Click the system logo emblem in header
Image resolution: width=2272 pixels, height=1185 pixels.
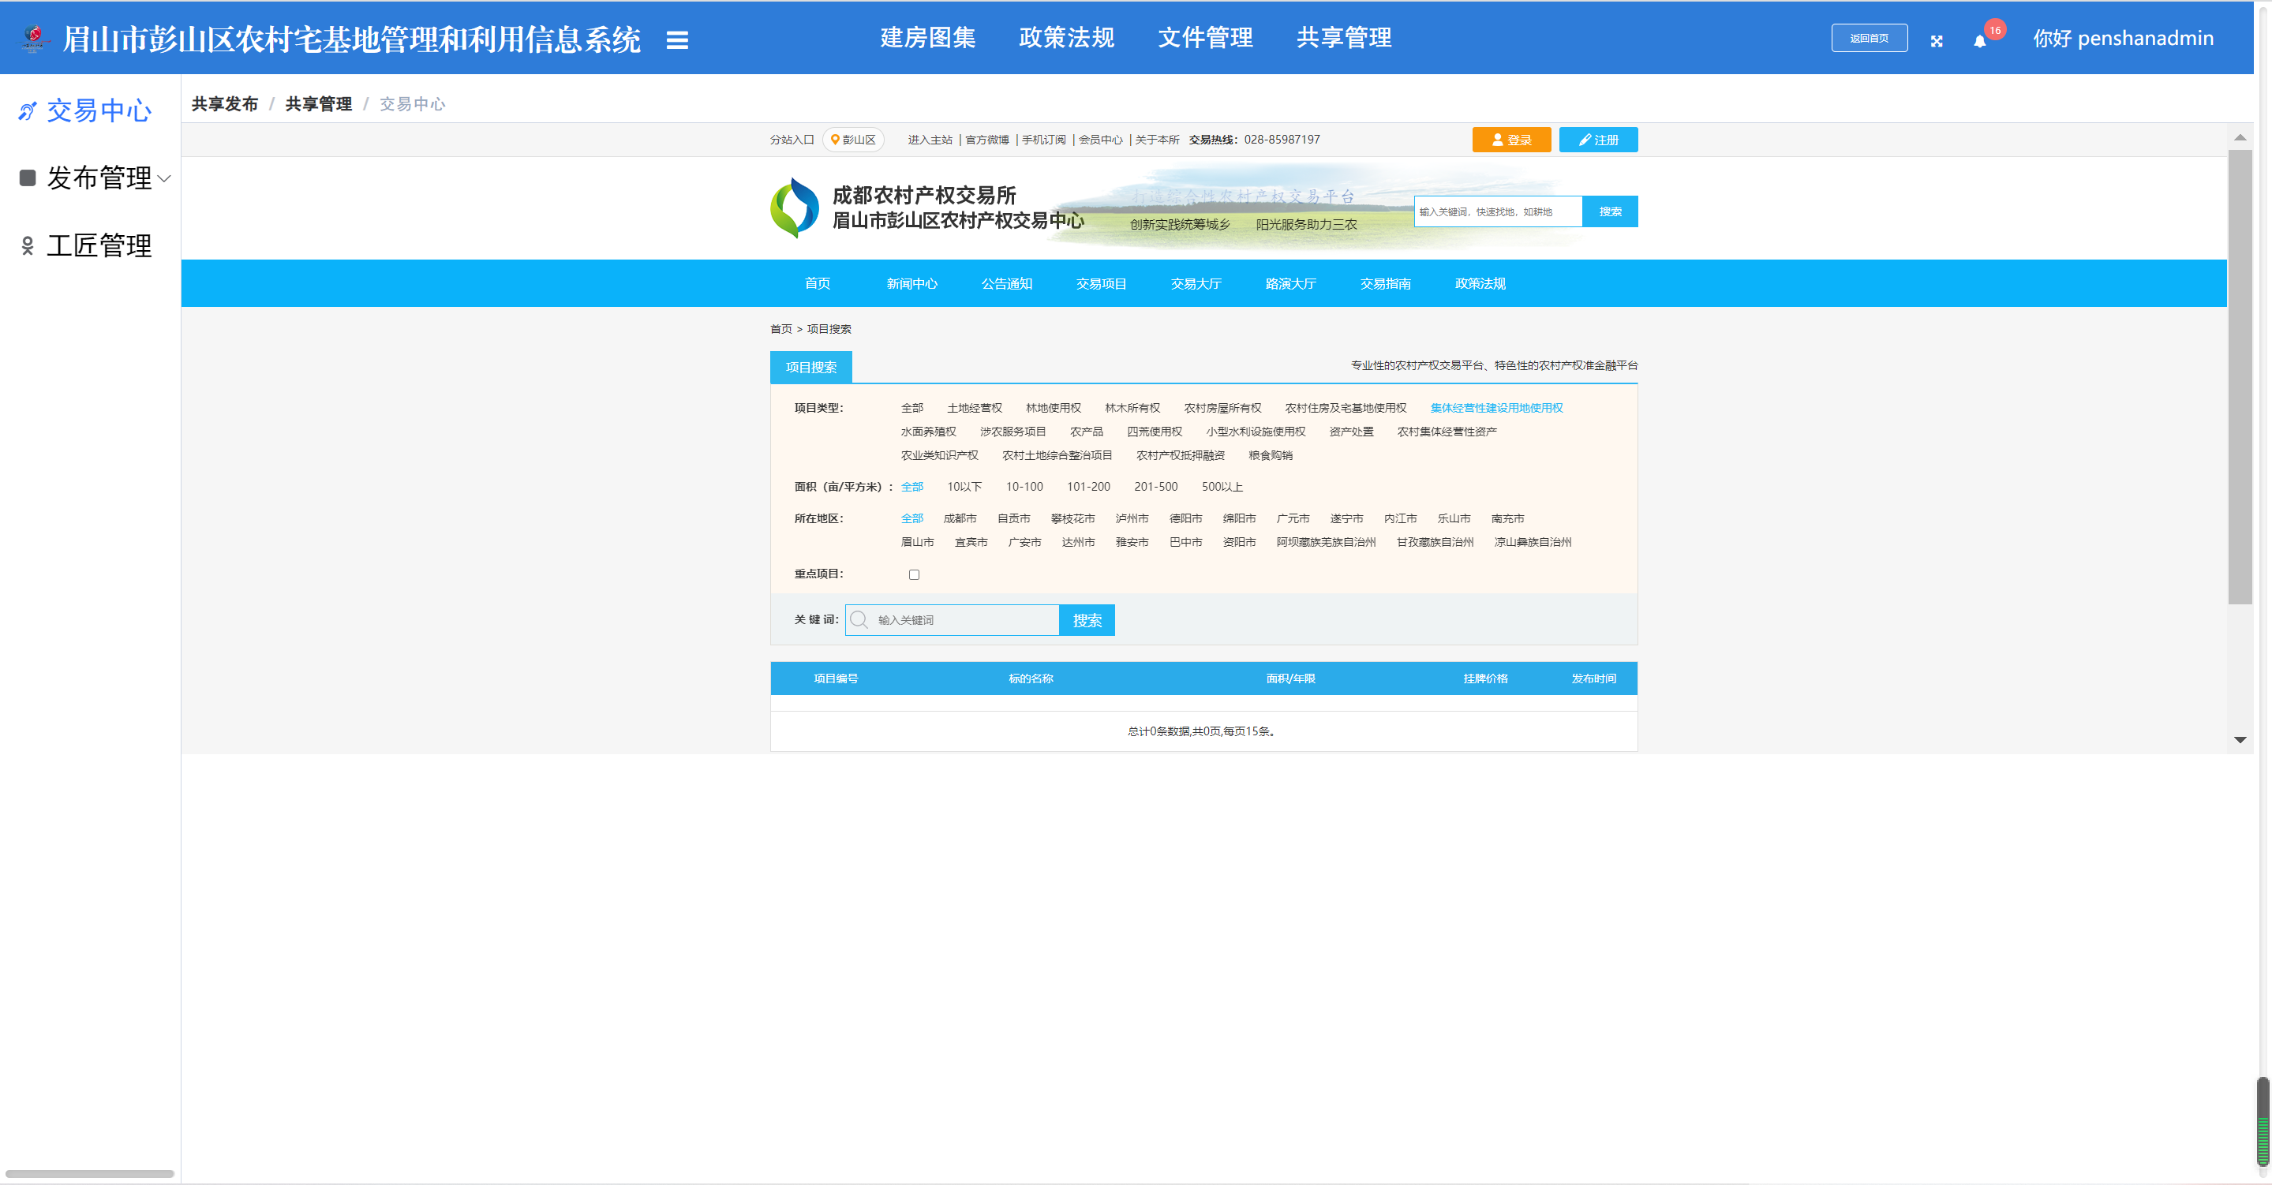tap(35, 38)
